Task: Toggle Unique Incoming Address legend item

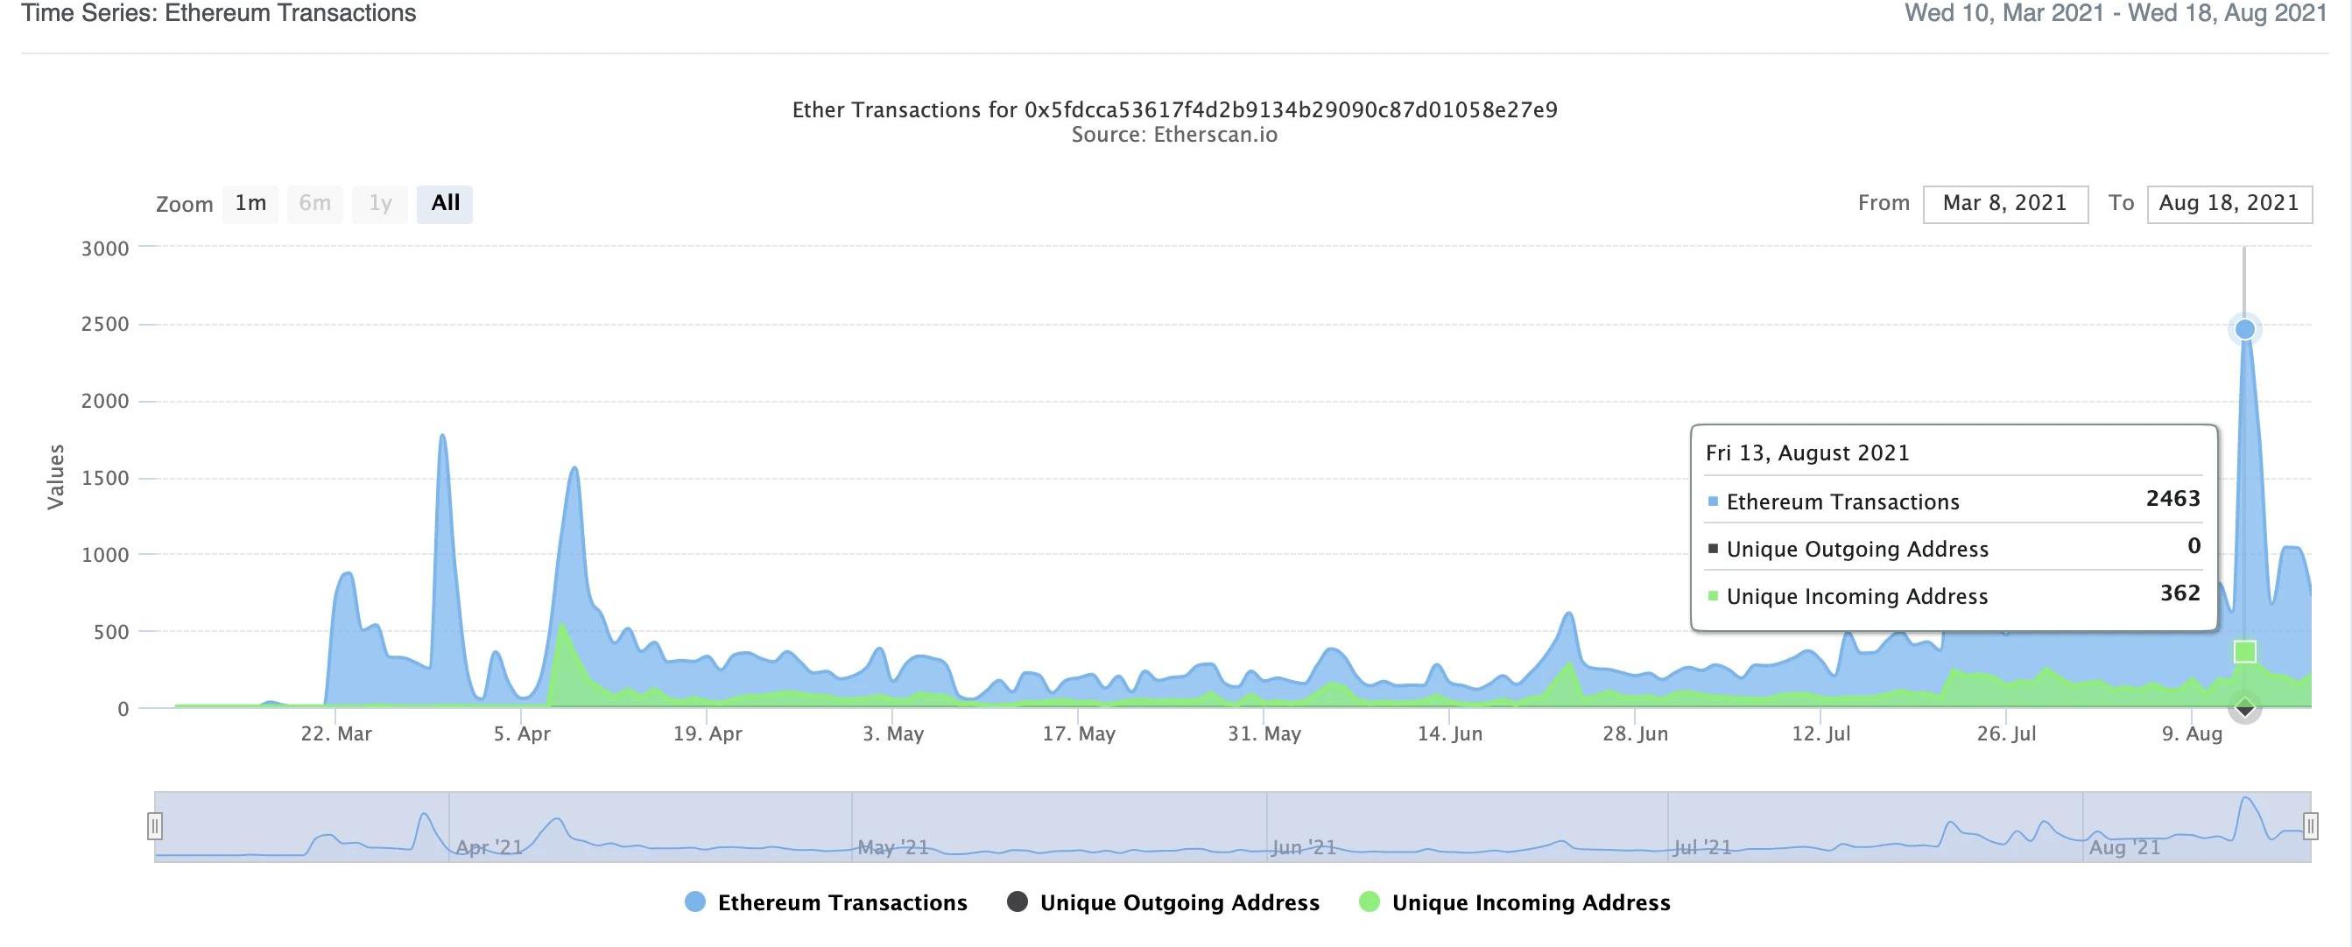Action: click(x=1531, y=902)
